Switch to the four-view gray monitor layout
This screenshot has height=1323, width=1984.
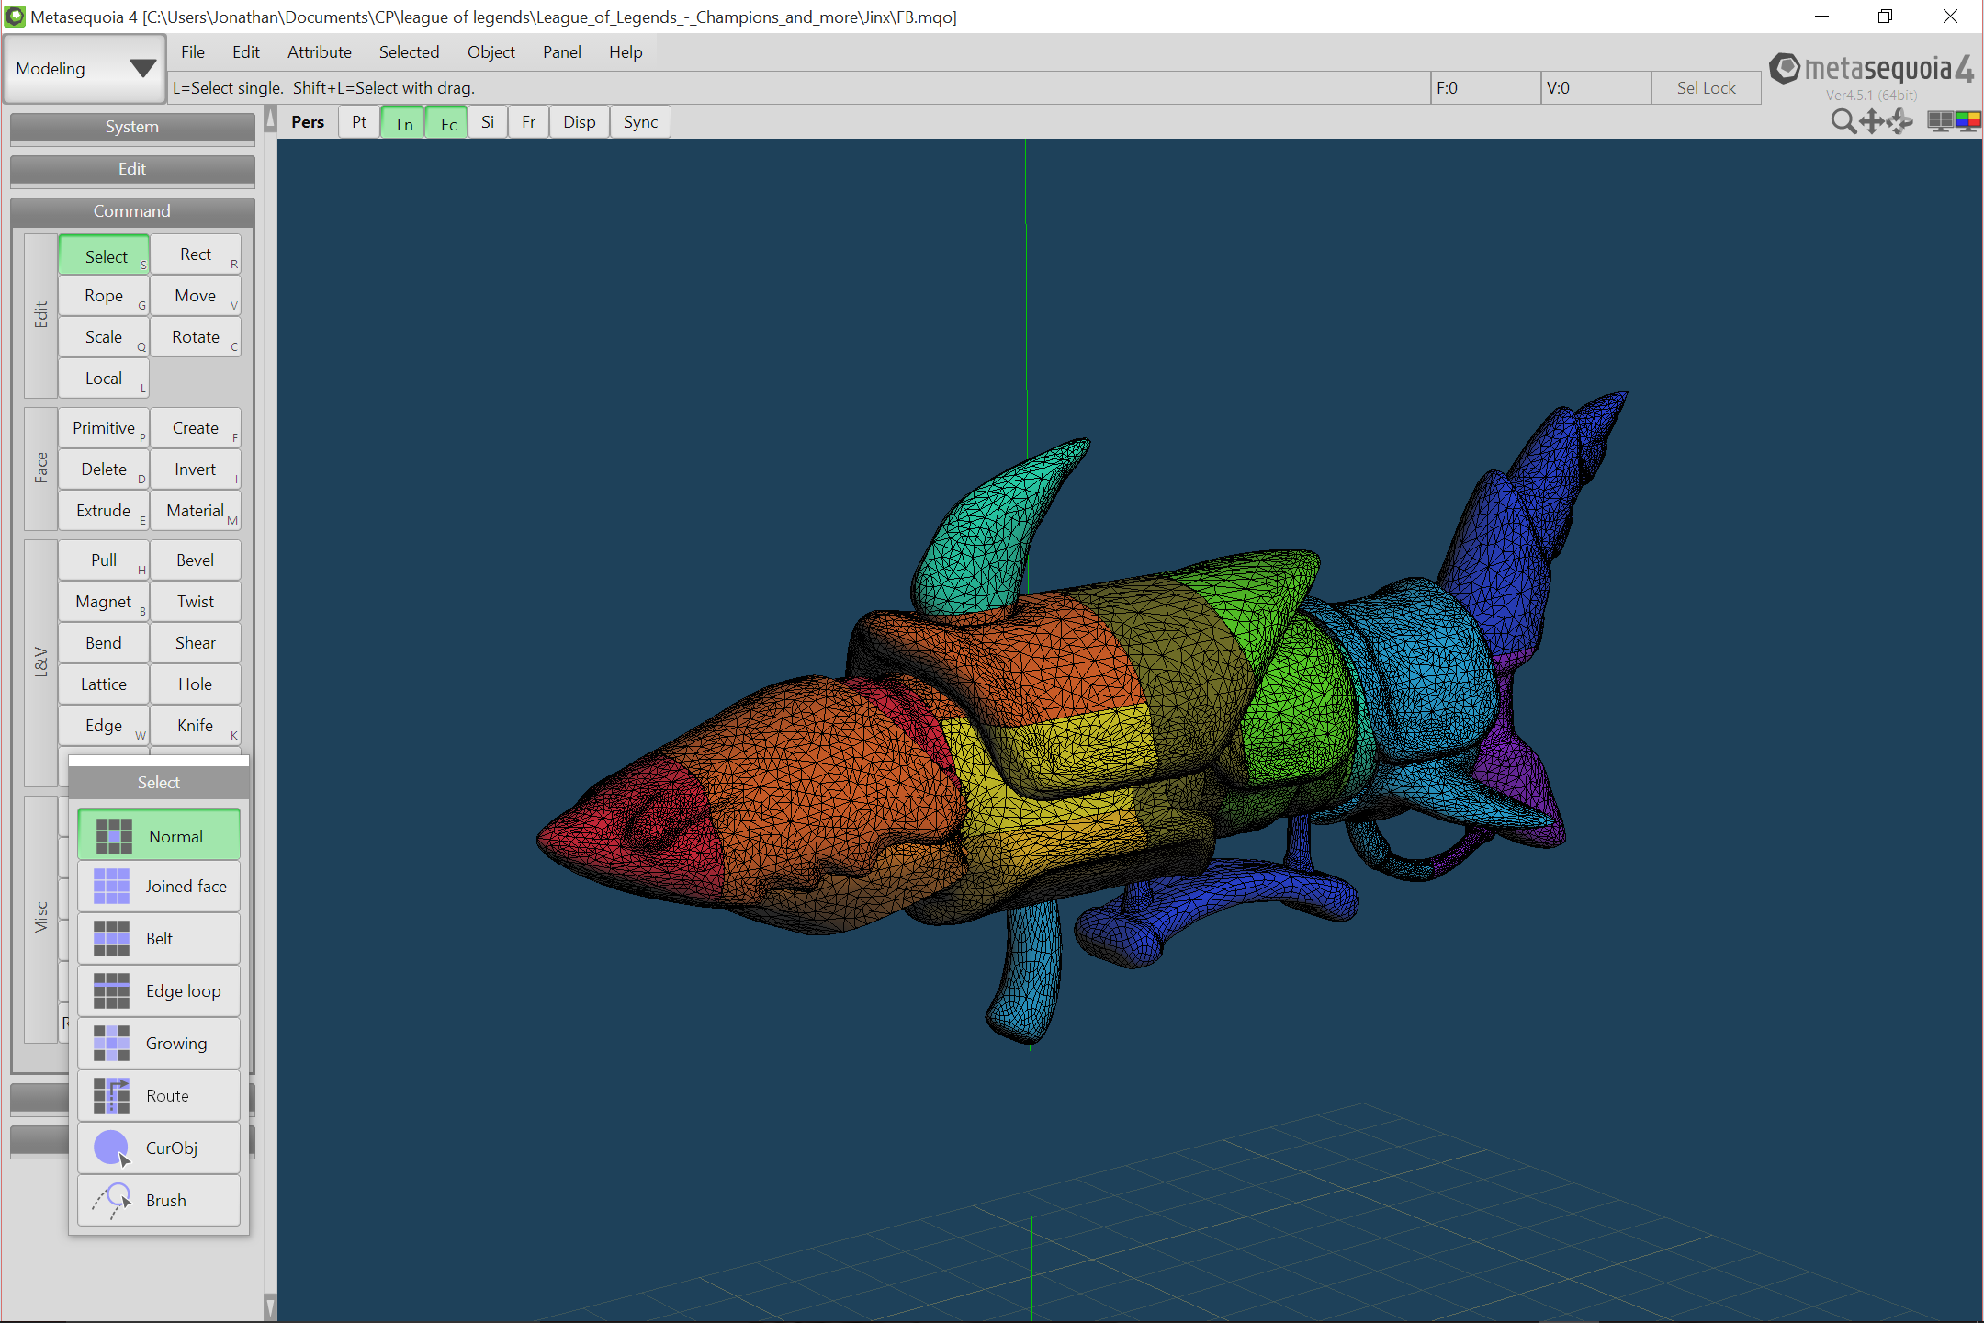coord(1940,121)
